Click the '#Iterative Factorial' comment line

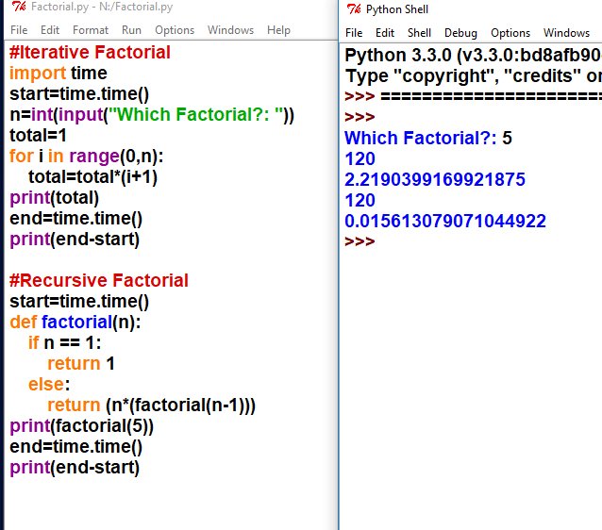coord(90,52)
